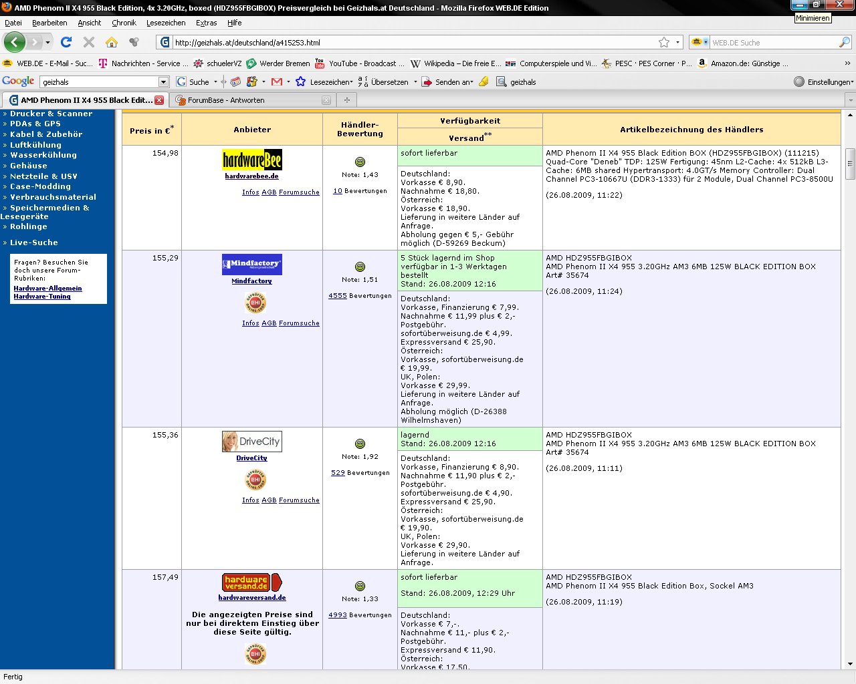856x684 pixels.
Task: Click the geizhals find-on-page icon
Action: tap(501, 81)
